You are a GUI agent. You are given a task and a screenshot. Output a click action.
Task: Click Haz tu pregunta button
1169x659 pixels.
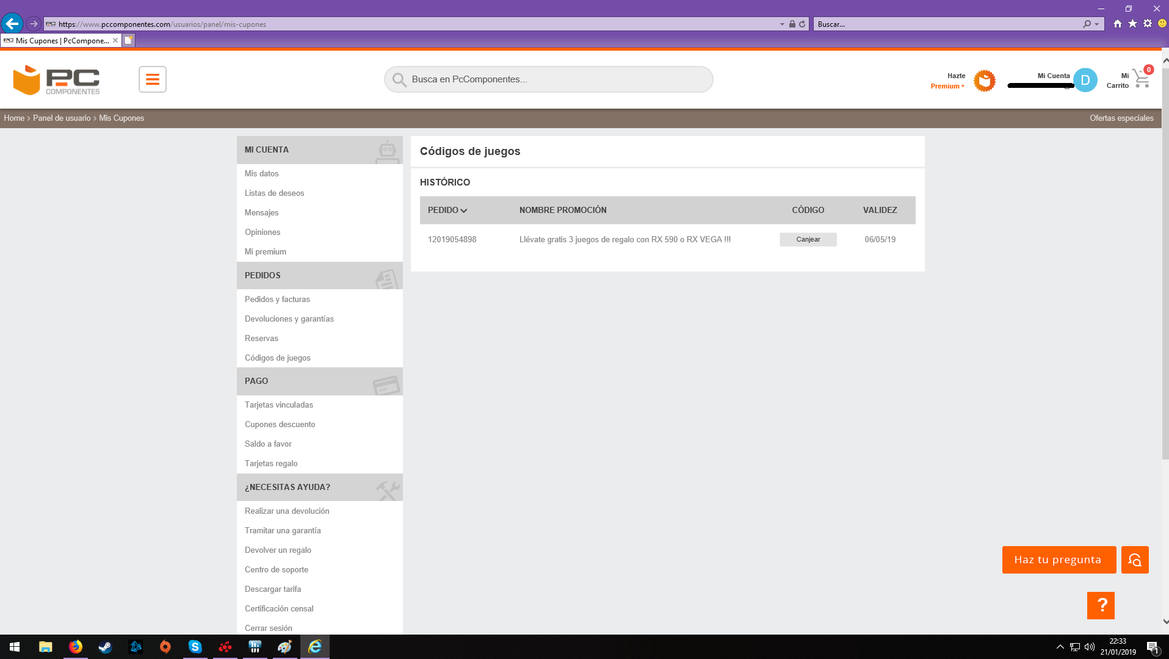(x=1059, y=560)
